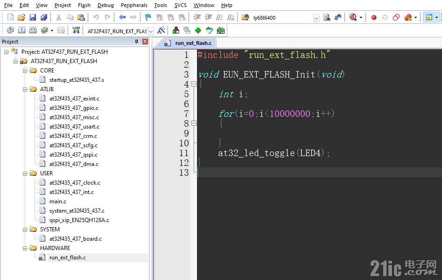This screenshot has width=442, height=280.
Task: Indent the selected lines using the toolbar icon
Action: pos(197,17)
